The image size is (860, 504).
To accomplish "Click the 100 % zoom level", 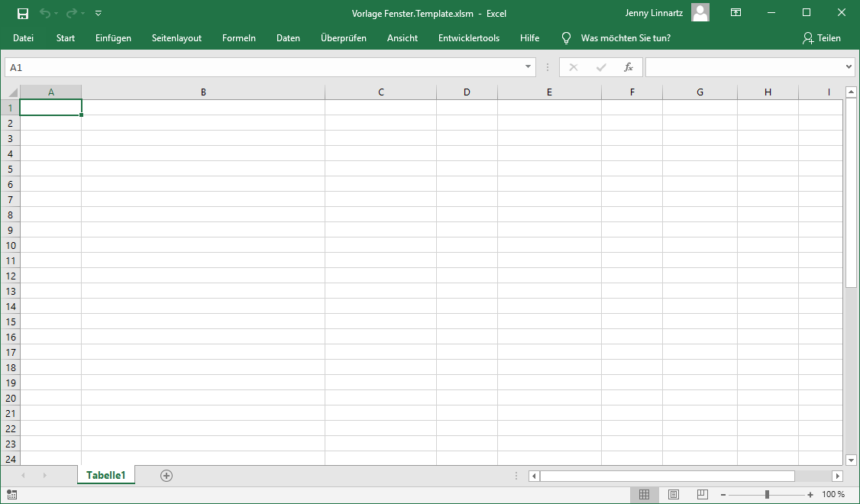I will [833, 495].
